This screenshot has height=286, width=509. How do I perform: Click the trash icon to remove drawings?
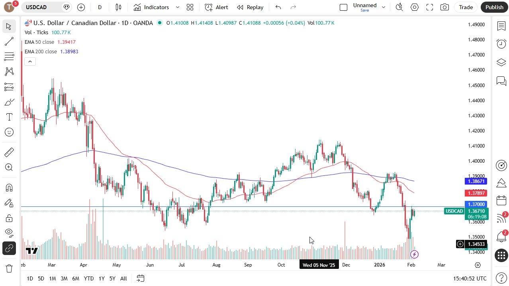[9, 268]
